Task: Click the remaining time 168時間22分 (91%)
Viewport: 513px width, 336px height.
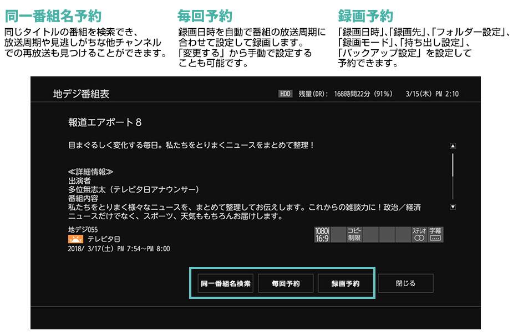Action: [x=363, y=94]
